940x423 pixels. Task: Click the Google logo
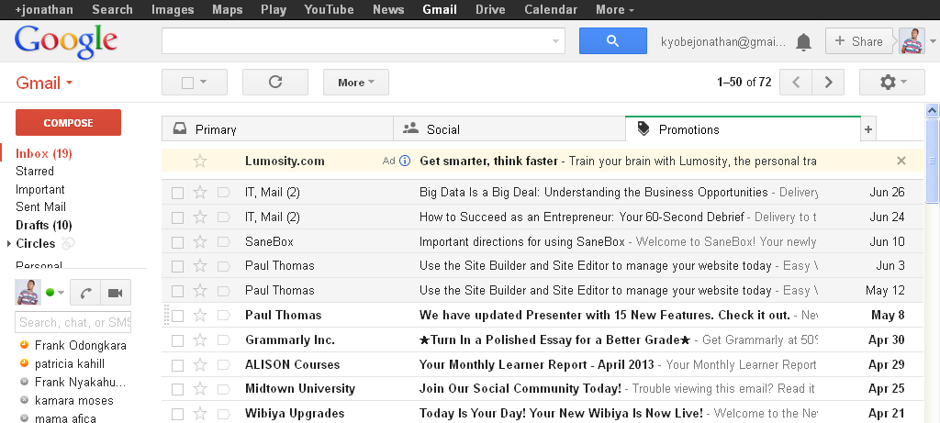(66, 40)
